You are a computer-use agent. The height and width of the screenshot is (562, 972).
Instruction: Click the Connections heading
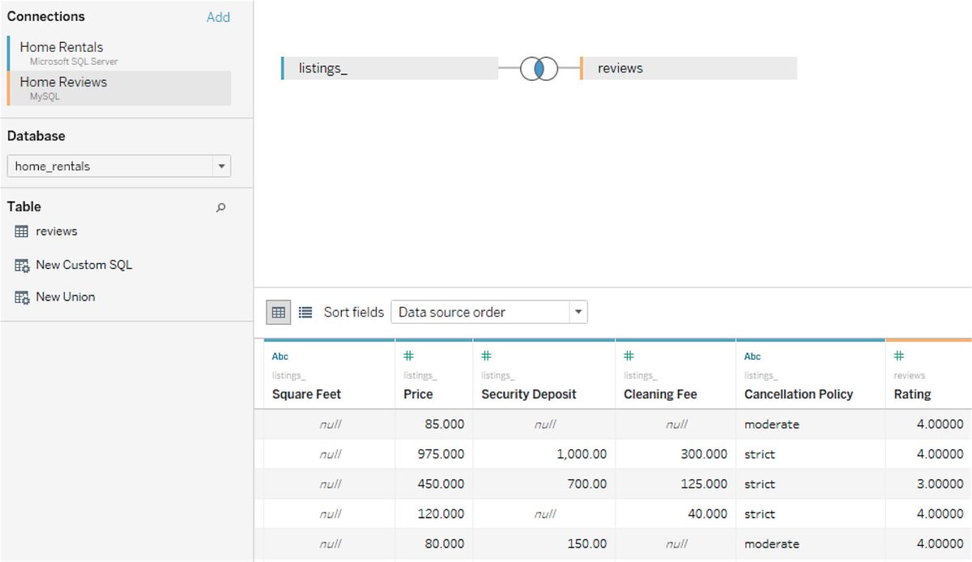(46, 16)
